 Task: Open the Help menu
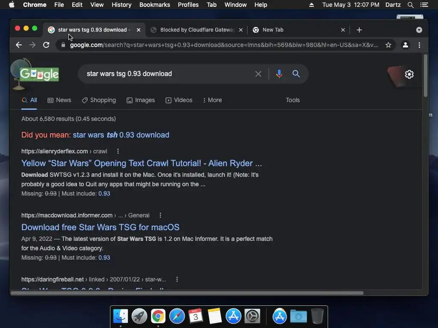[260, 5]
